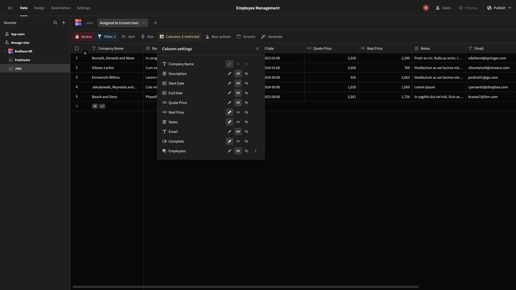Make End Date column editable with the pencil
This screenshot has width=516, height=290.
[x=230, y=93]
